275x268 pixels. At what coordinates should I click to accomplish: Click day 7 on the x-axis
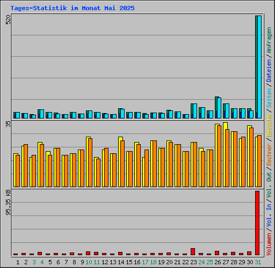(x=66, y=262)
